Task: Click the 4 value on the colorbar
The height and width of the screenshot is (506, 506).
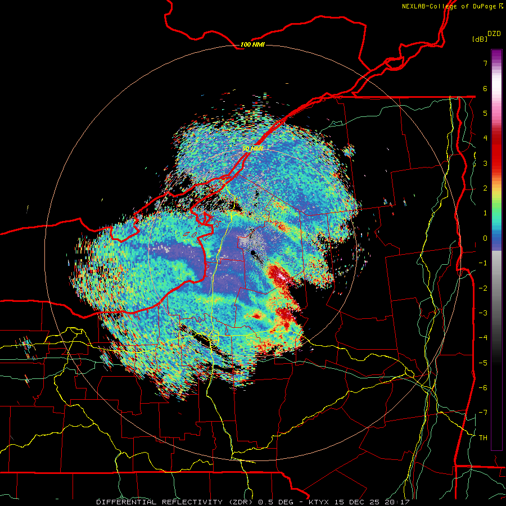Action: [x=485, y=138]
